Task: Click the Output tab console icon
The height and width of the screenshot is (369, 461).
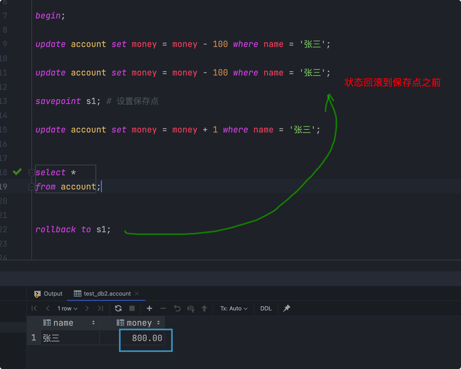Action: pyautogui.click(x=37, y=294)
